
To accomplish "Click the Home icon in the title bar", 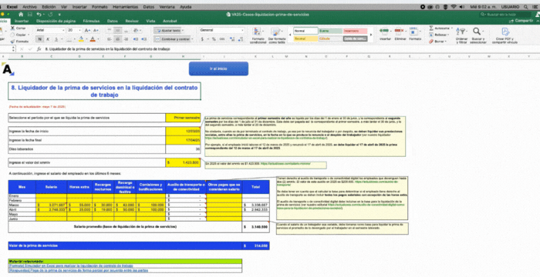I will click(x=21, y=15).
